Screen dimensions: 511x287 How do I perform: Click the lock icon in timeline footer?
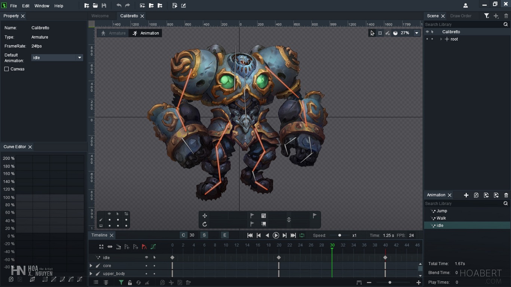(x=130, y=283)
